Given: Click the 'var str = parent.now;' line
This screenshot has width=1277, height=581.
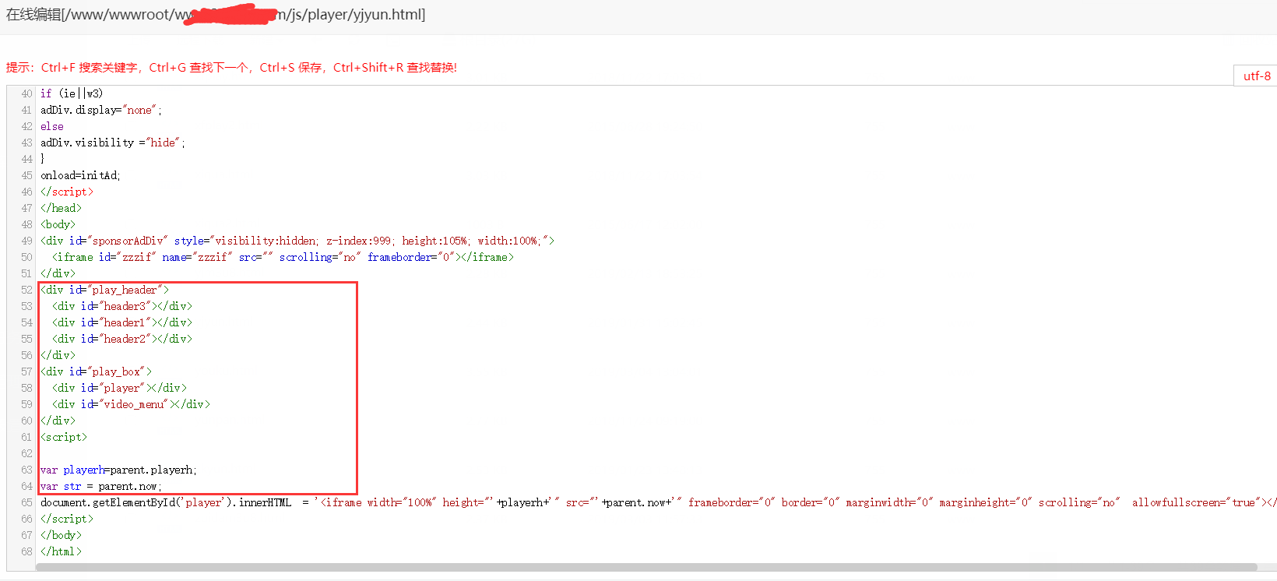Looking at the screenshot, I should tap(101, 486).
